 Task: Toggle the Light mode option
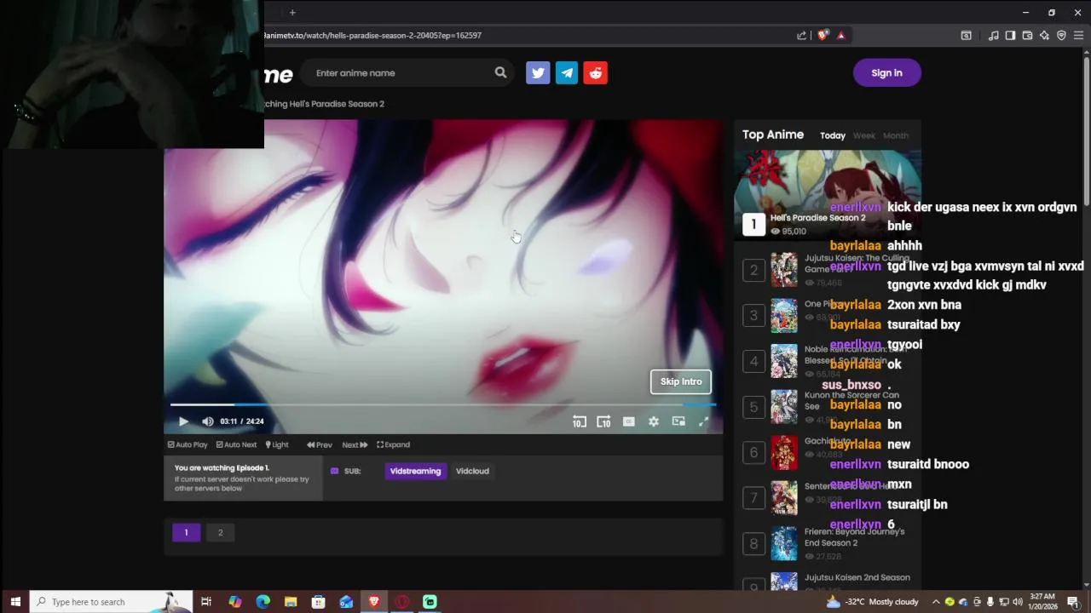[x=277, y=444]
